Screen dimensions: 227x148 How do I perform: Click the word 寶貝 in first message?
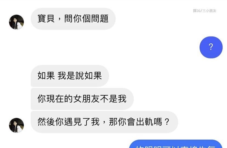pyautogui.click(x=46, y=19)
